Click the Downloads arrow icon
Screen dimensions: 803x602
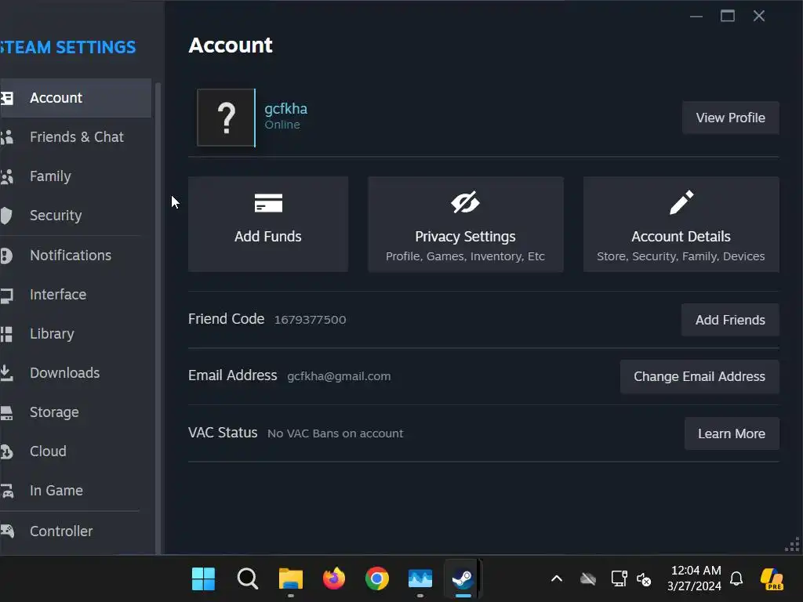point(6,372)
